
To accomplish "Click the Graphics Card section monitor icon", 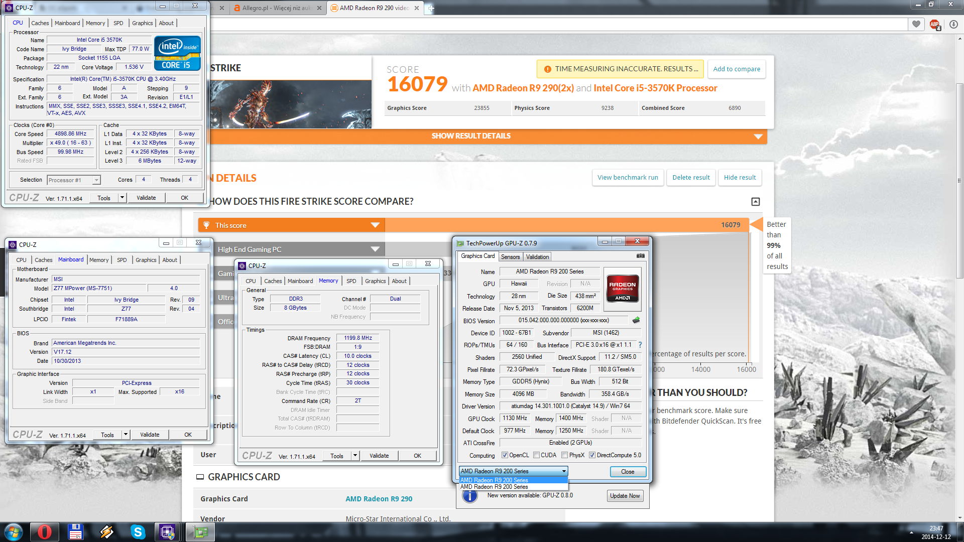I will [x=200, y=477].
